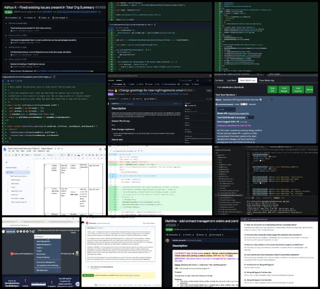This screenshot has width=320, height=289.
Task: Click the info icon beside volunteer name
Action: coord(260,100)
